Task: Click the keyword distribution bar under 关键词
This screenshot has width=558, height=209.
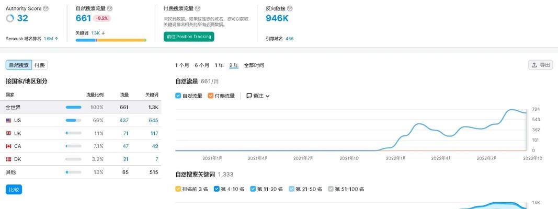Action: point(111,40)
